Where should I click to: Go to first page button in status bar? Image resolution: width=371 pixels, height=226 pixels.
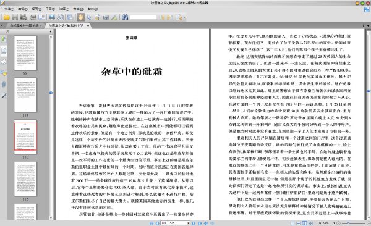[x=151, y=223]
